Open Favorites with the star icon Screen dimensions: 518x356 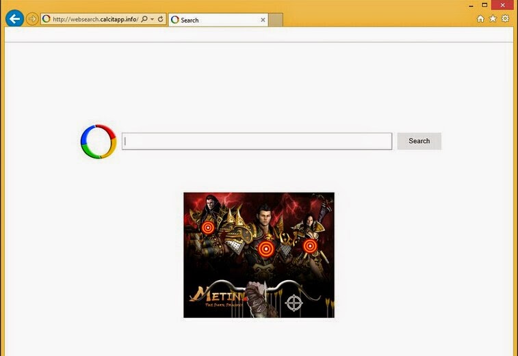point(493,18)
